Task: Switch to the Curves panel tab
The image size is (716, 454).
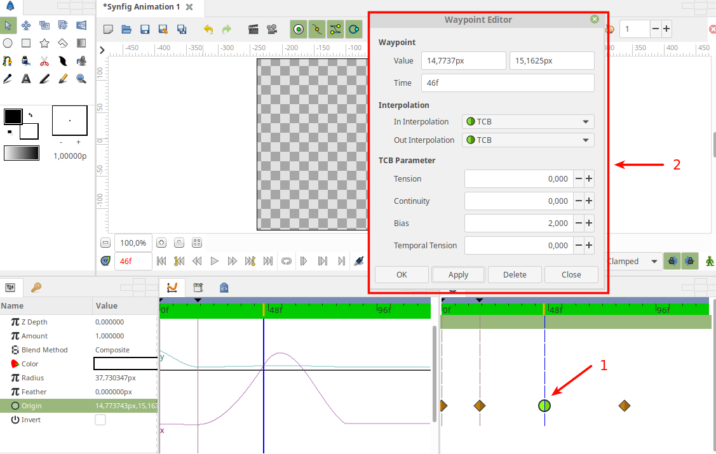Action: 173,287
